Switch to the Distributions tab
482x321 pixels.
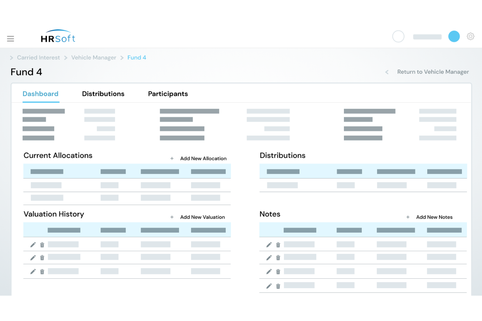[x=103, y=94]
